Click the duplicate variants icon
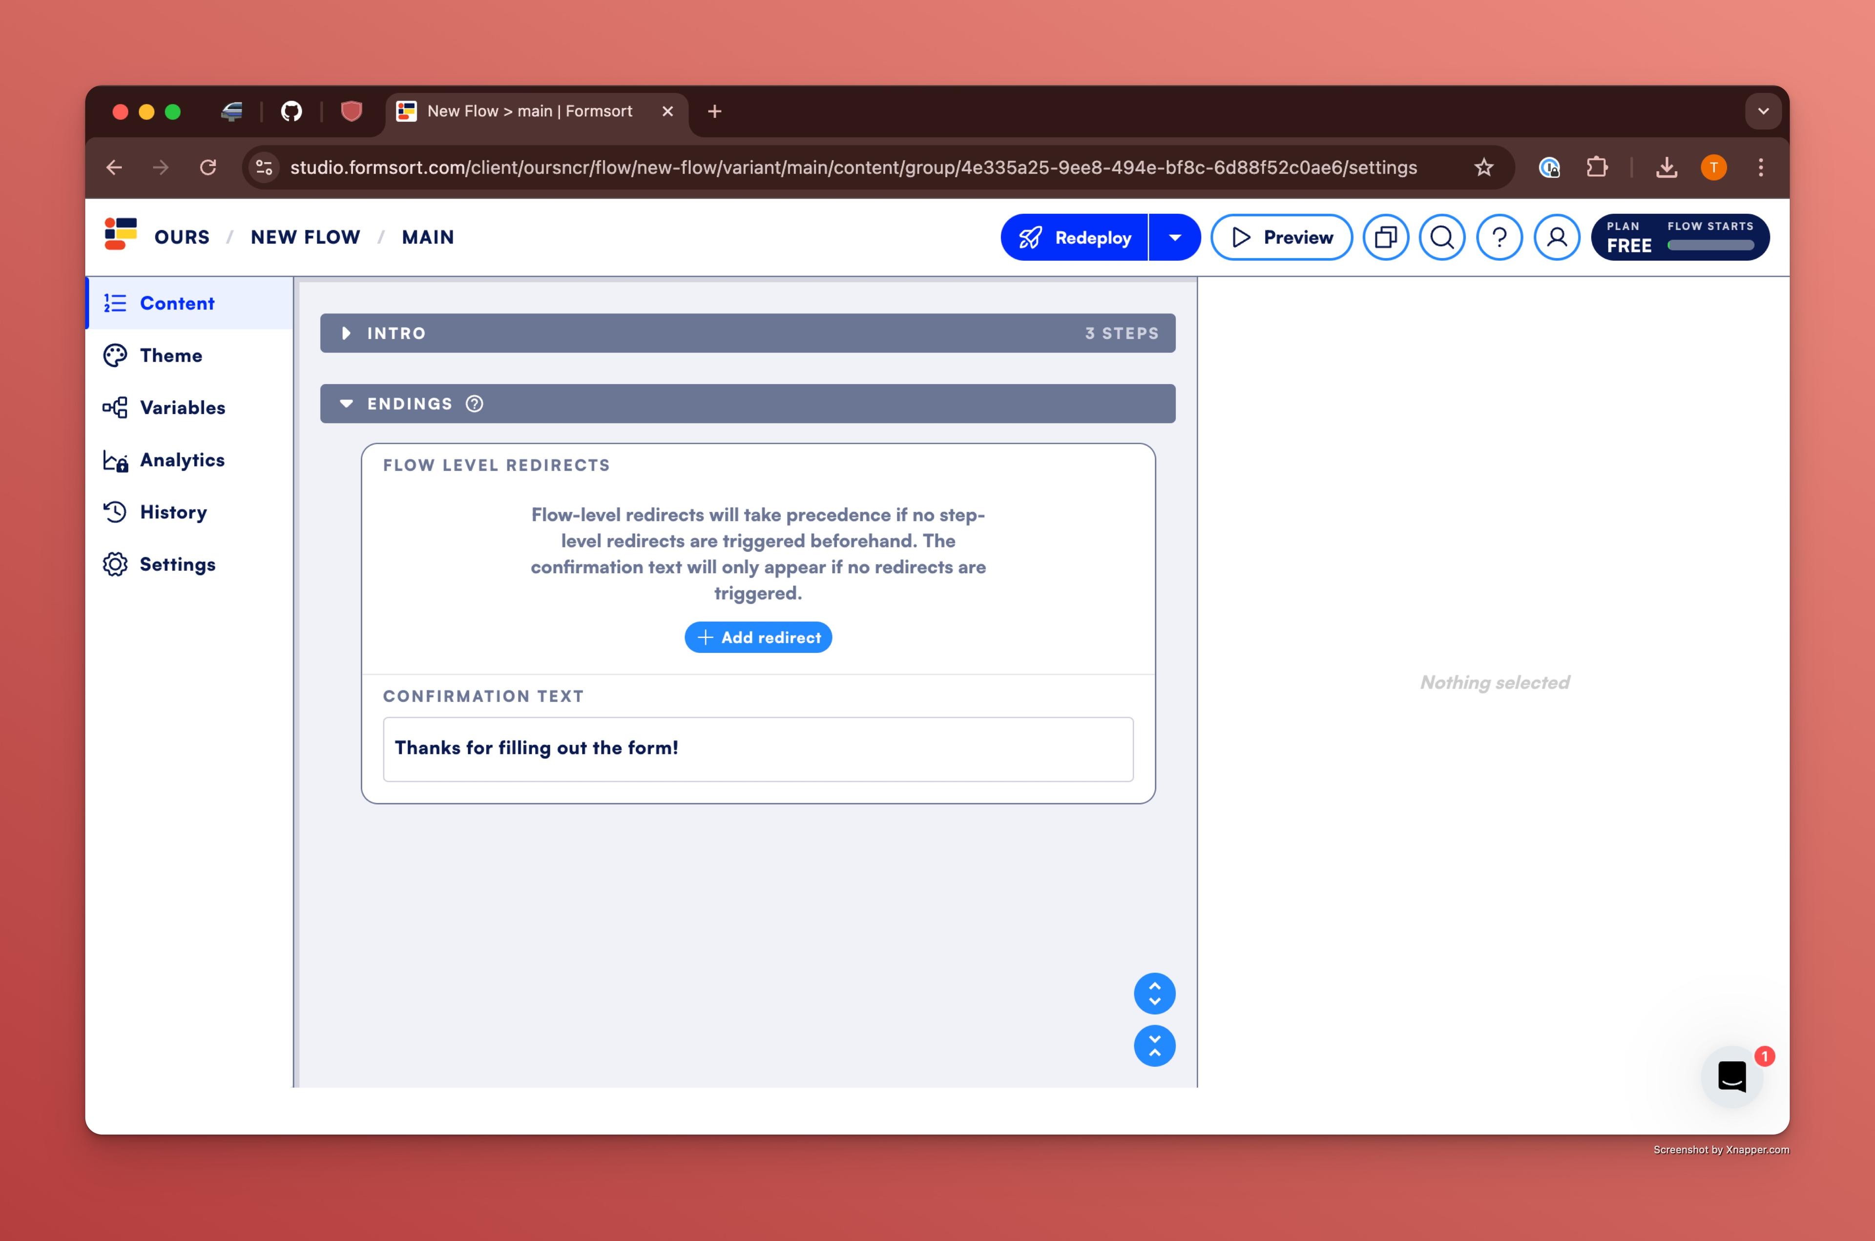Viewport: 1875px width, 1241px height. 1385,238
